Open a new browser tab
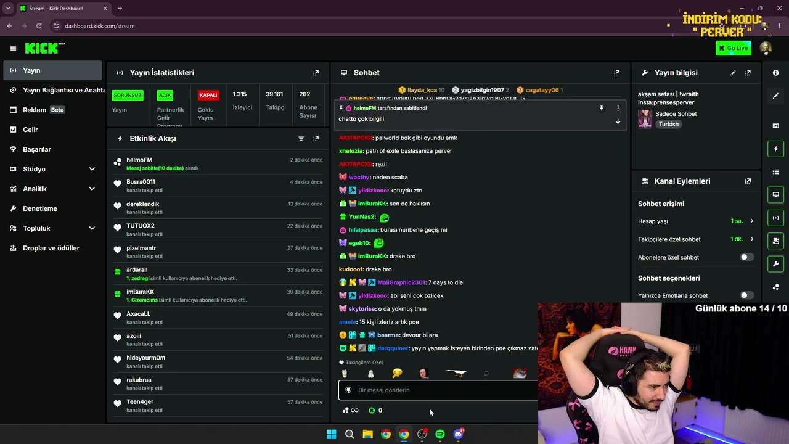 [120, 9]
